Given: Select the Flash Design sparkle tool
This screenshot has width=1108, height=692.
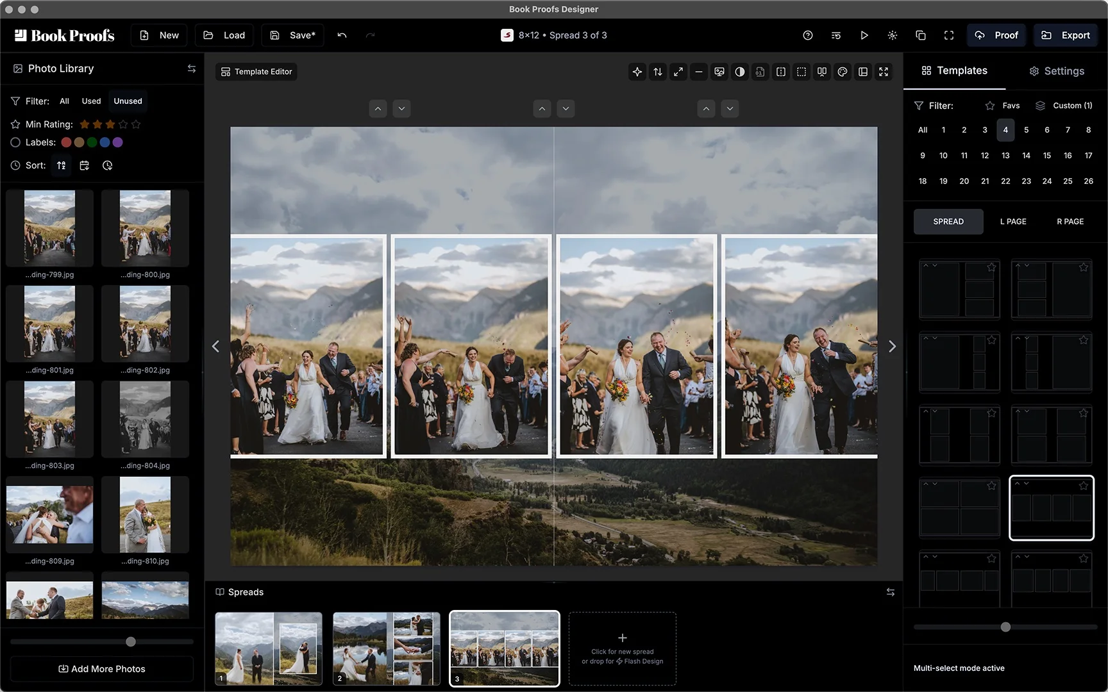Looking at the screenshot, I should click(x=637, y=71).
